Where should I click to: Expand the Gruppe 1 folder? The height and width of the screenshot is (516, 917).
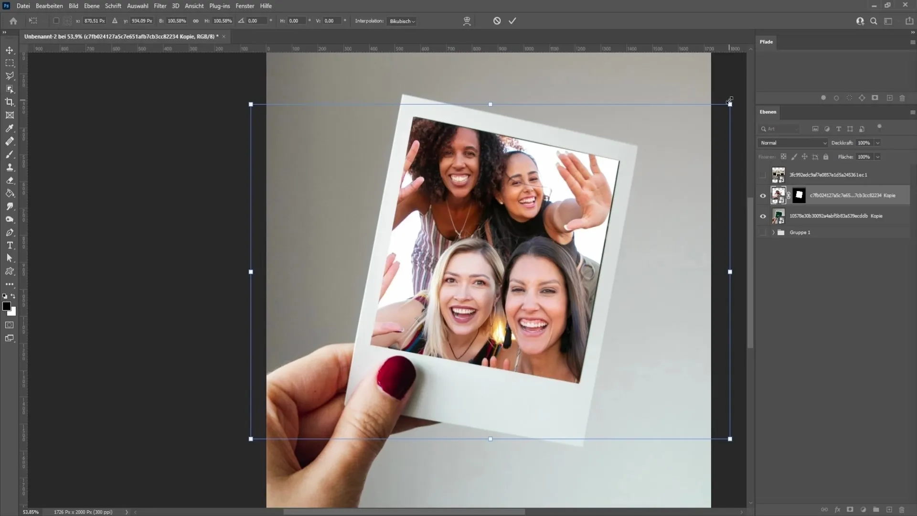(x=773, y=233)
